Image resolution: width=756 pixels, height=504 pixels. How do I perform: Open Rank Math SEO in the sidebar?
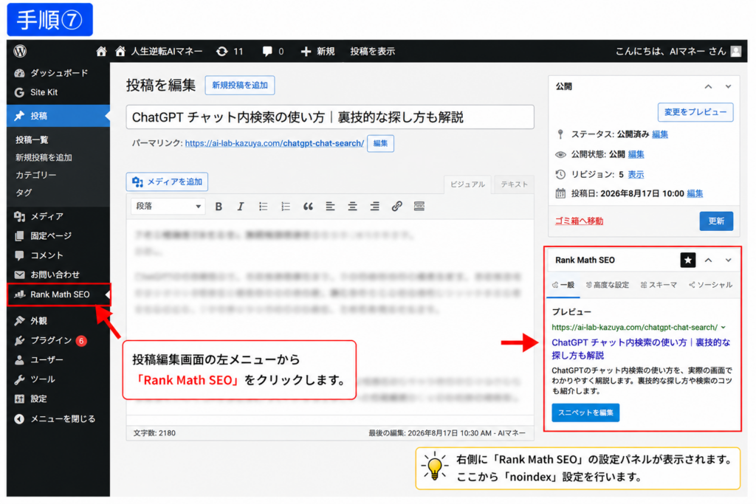tap(58, 294)
